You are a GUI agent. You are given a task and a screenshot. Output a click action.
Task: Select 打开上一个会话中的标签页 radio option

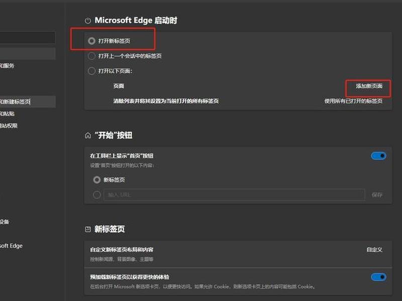click(91, 56)
